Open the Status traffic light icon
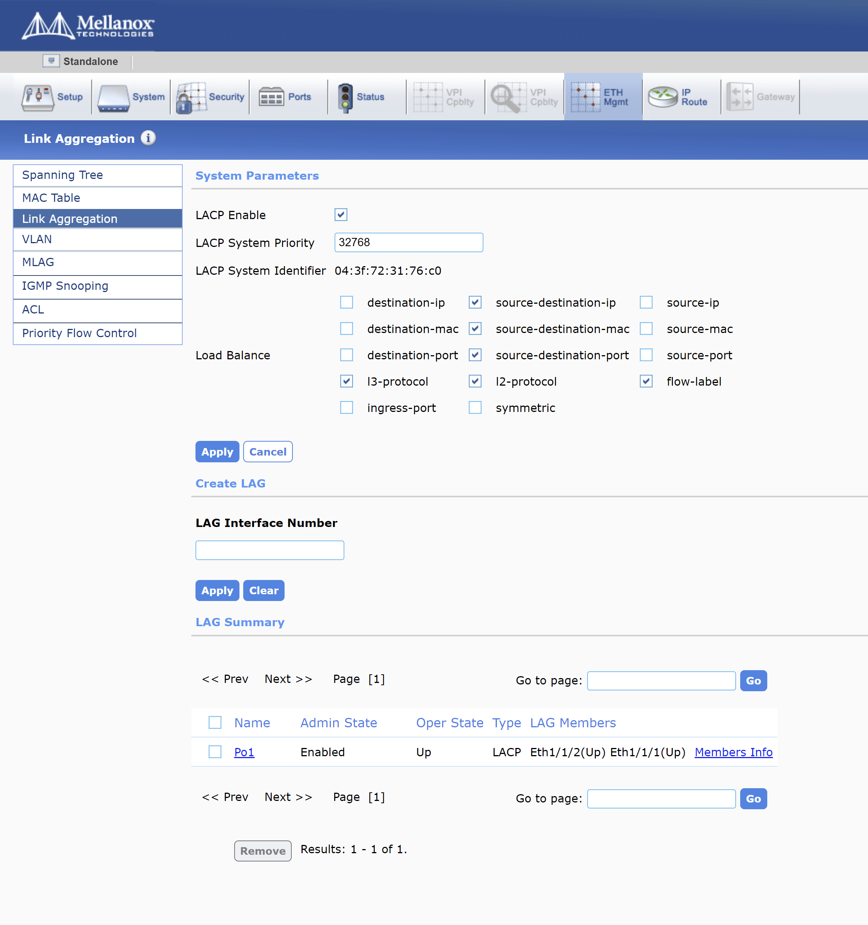Screen dimensions: 868x925 point(345,97)
